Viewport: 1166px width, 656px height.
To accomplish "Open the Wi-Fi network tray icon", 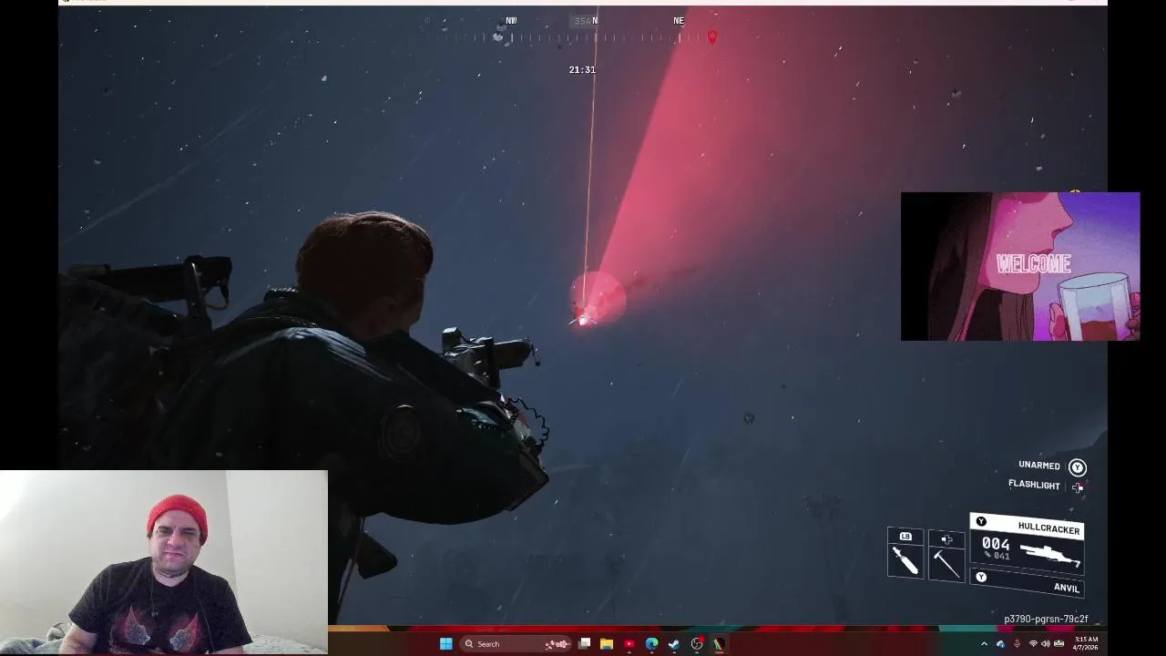I will 1033,644.
